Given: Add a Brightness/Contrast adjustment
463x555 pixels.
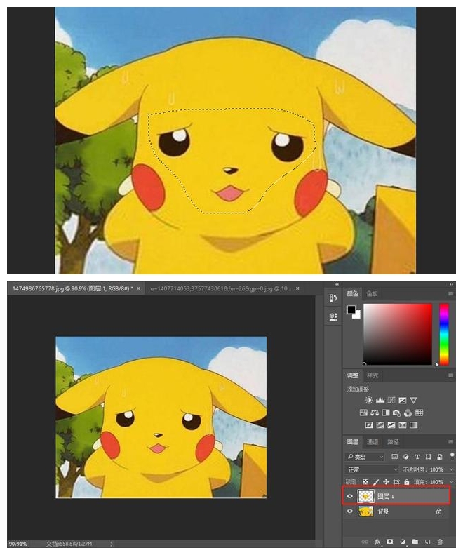Looking at the screenshot, I should pos(368,401).
